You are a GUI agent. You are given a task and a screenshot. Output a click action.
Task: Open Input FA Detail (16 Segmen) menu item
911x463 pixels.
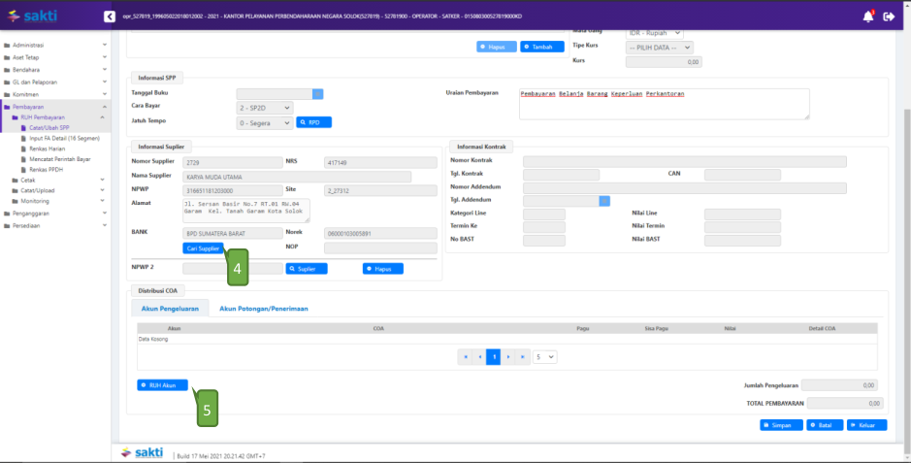[65, 139]
